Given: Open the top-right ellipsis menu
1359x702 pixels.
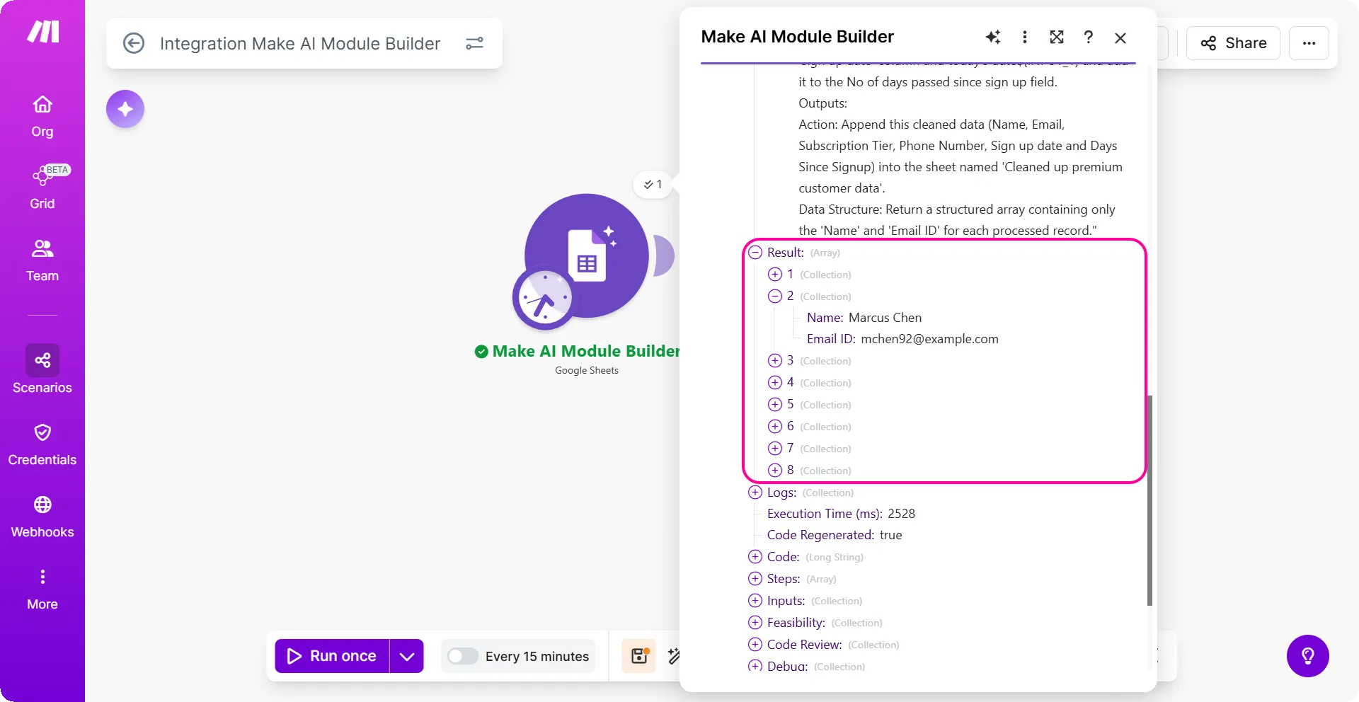Looking at the screenshot, I should [x=1309, y=43].
